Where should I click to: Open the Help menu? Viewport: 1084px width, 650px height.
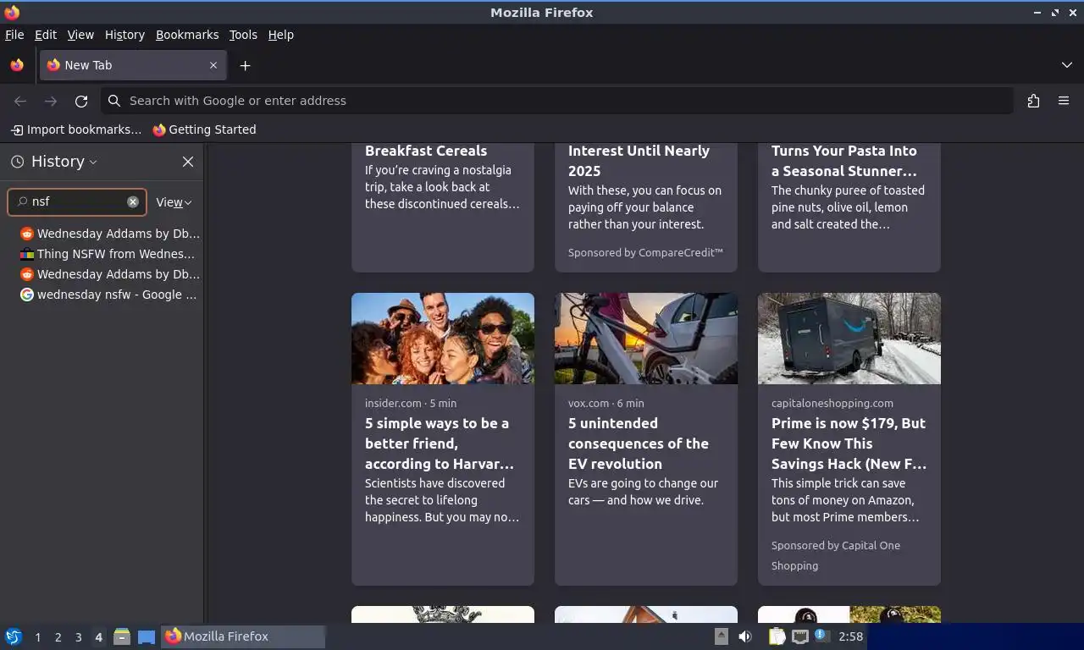pyautogui.click(x=281, y=35)
